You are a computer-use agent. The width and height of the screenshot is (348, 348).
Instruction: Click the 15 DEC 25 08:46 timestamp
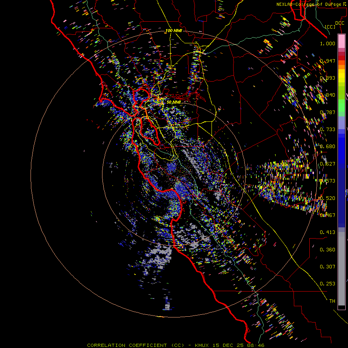[238, 345]
